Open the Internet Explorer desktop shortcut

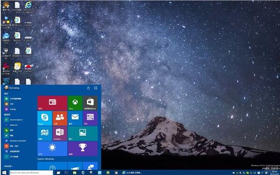point(28,7)
